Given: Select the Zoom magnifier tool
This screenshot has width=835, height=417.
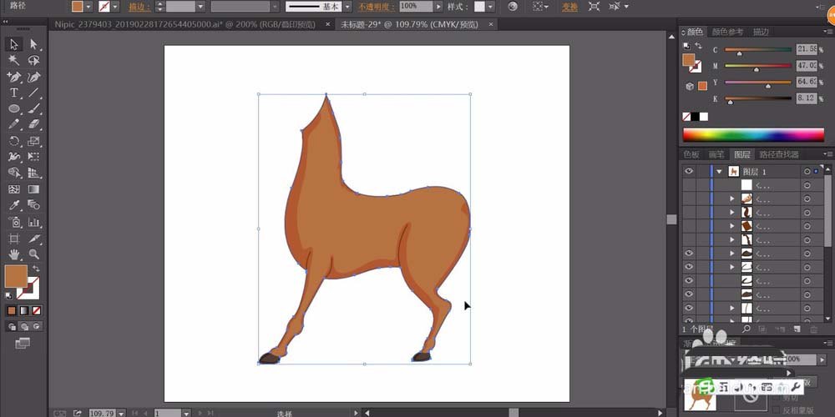Looking at the screenshot, I should click(34, 254).
